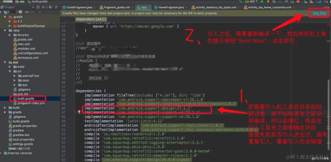Select modules.xml file

24,49
